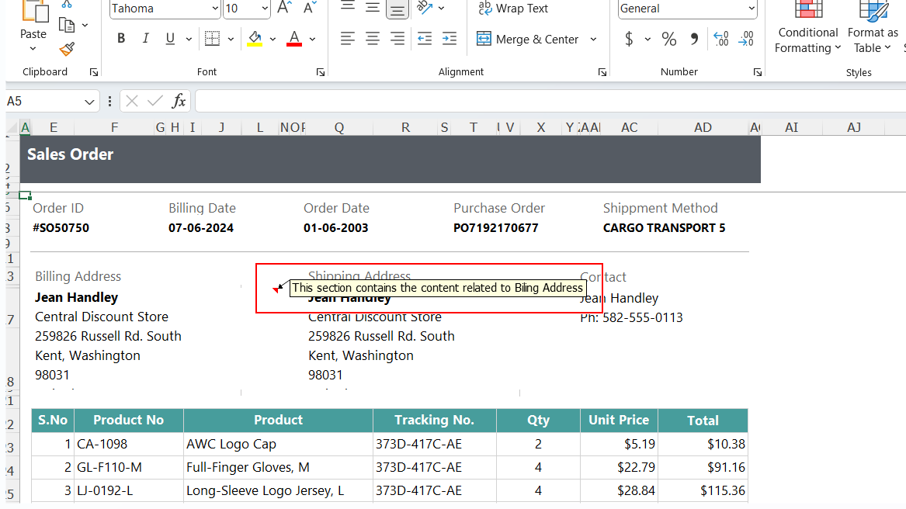Expand the Merge & Center dropdown arrow
This screenshot has height=509, width=906.
(x=593, y=40)
